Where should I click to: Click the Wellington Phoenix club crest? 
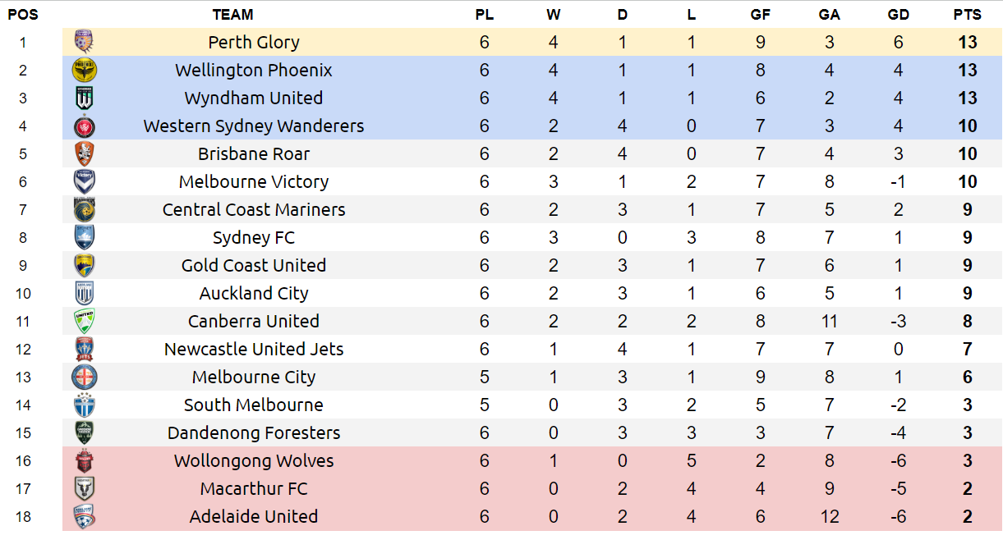[x=85, y=70]
